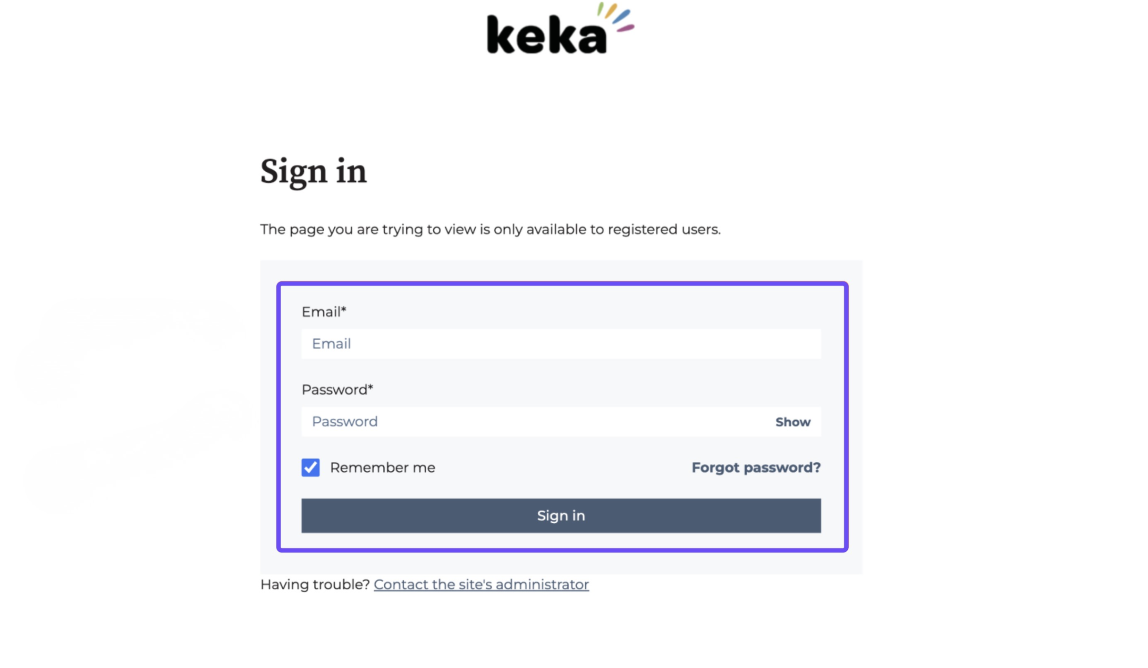The height and width of the screenshot is (668, 1148).
Task: Click the Having trouble? text
Action: [314, 584]
